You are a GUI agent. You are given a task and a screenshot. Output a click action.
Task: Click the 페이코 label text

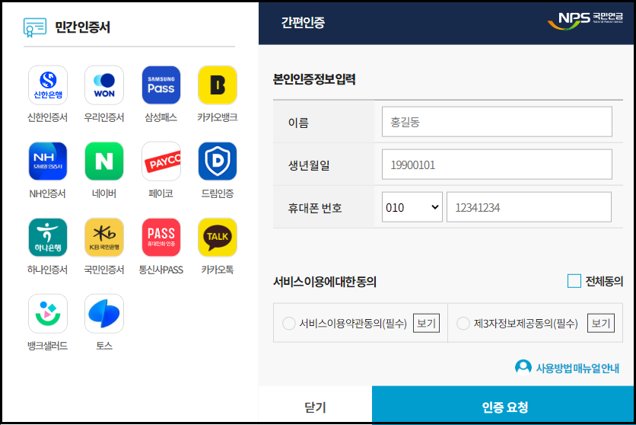click(x=161, y=193)
